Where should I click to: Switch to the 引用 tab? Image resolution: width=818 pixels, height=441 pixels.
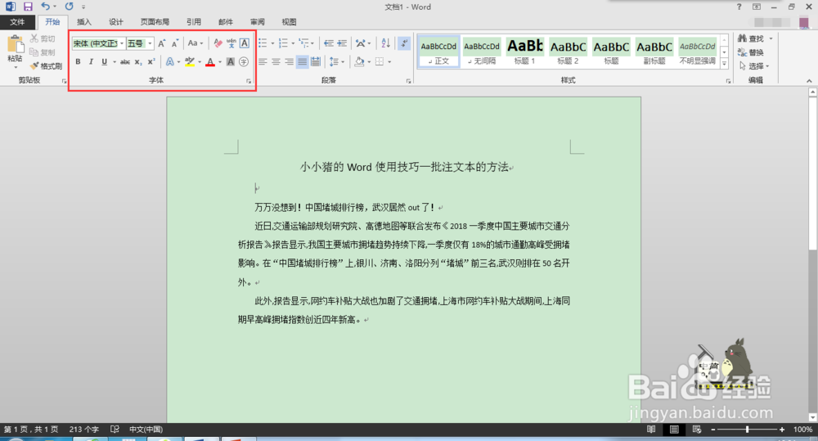pos(194,22)
